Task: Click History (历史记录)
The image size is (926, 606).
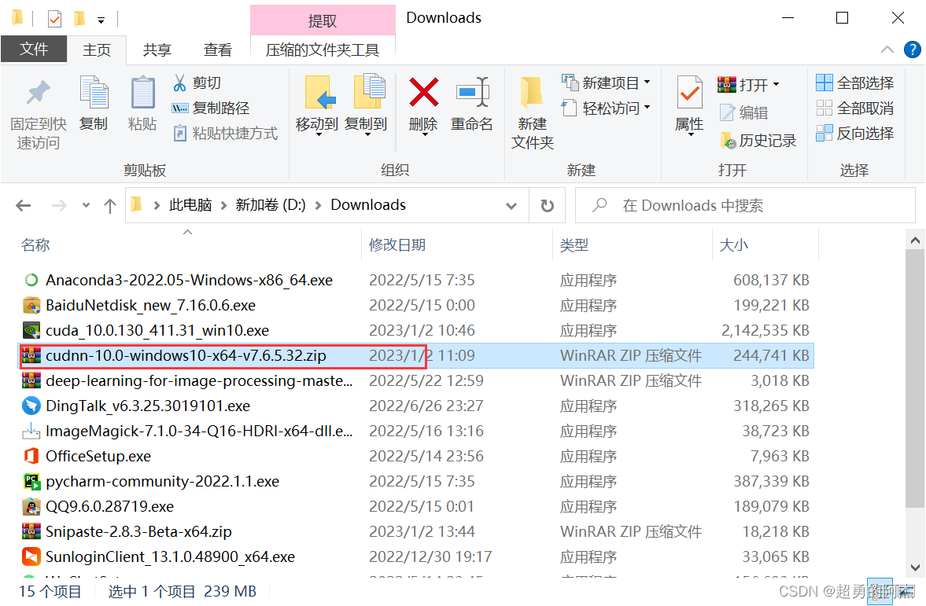Action: click(x=758, y=140)
